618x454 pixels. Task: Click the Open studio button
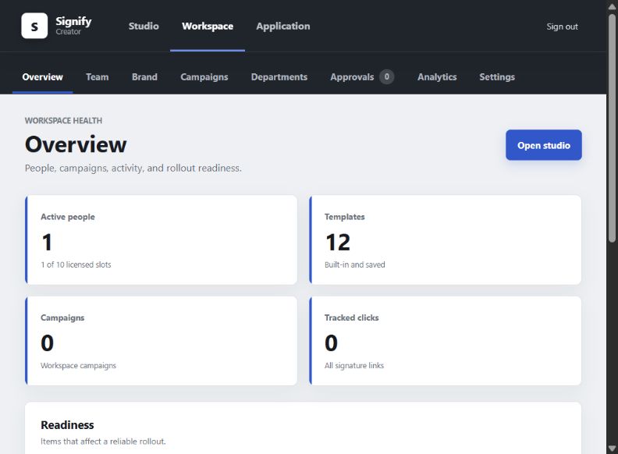pos(544,145)
